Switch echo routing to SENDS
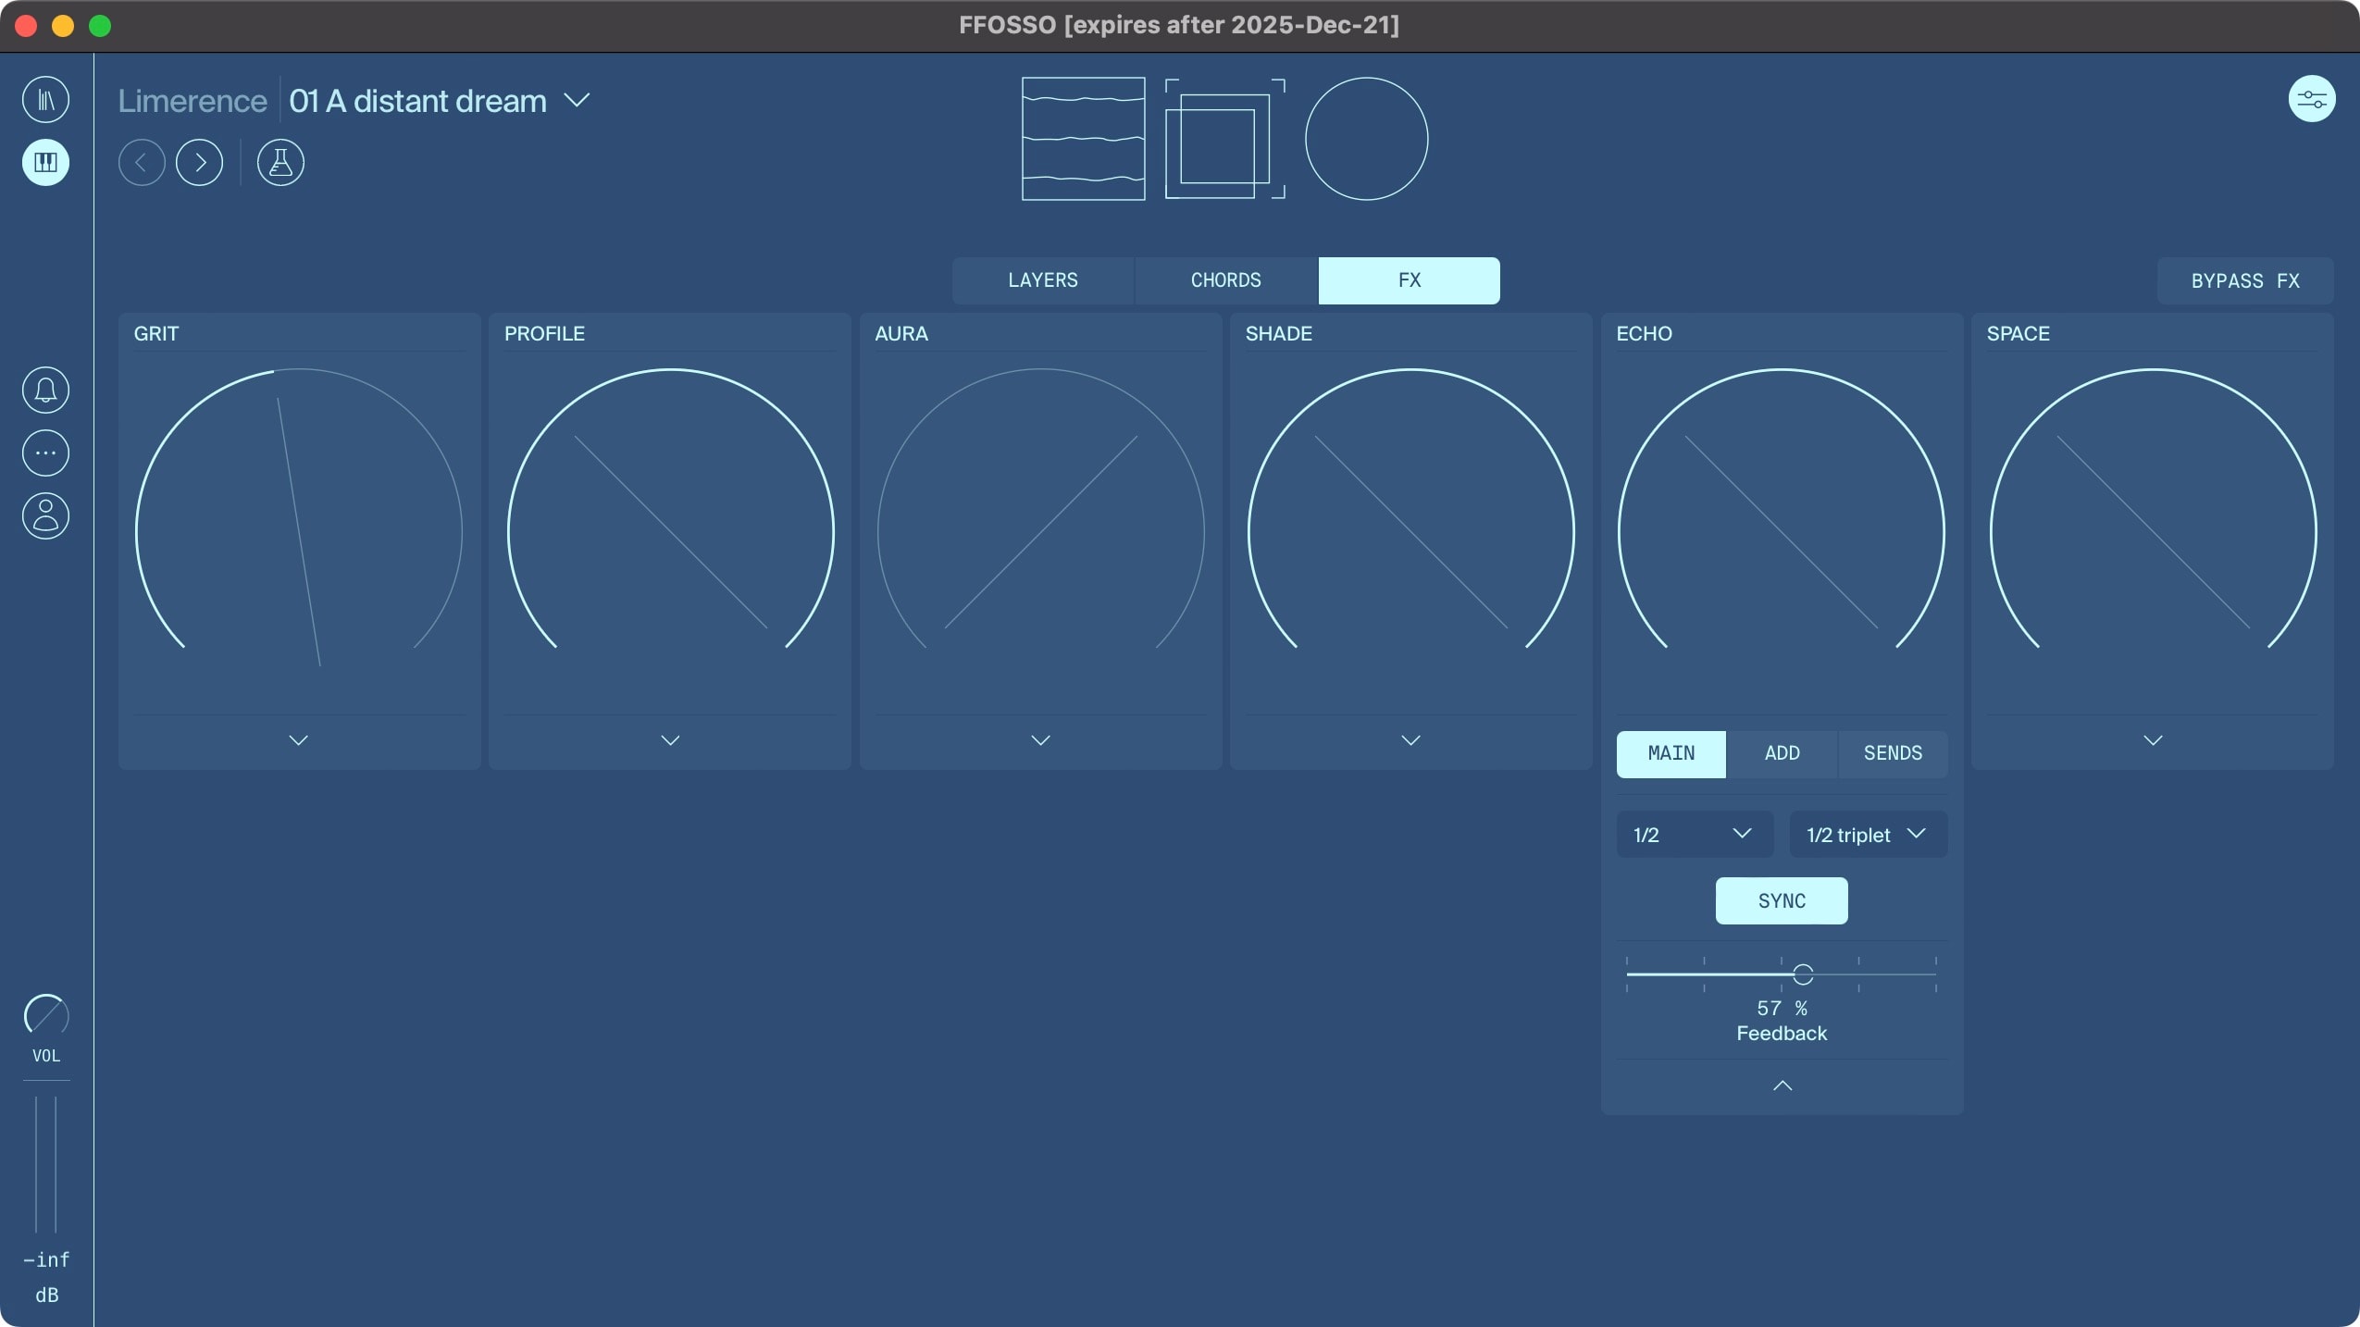Image resolution: width=2360 pixels, height=1327 pixels. [x=1891, y=753]
